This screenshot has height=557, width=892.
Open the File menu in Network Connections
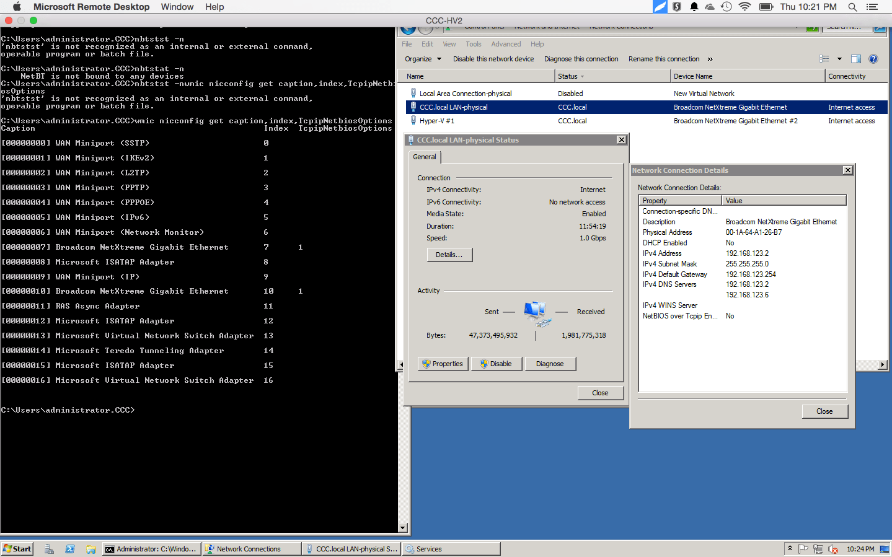[407, 44]
